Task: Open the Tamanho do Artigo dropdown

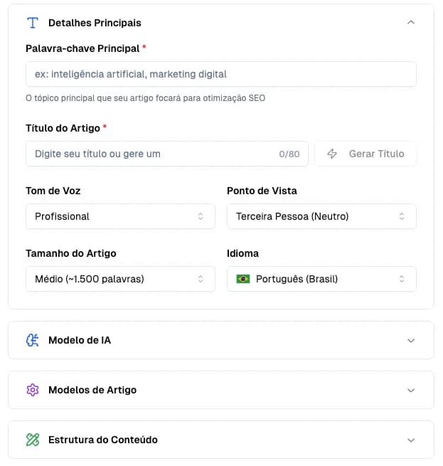Action: pyautogui.click(x=120, y=279)
